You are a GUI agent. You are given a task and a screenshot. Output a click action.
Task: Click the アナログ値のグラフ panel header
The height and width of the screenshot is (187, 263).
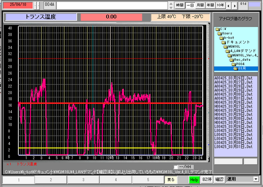click(235, 19)
